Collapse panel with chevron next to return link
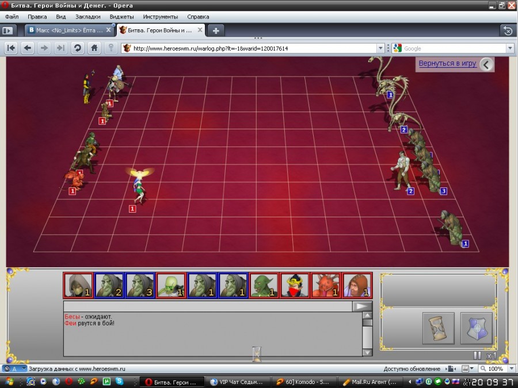The width and height of the screenshot is (518, 388). click(486, 64)
